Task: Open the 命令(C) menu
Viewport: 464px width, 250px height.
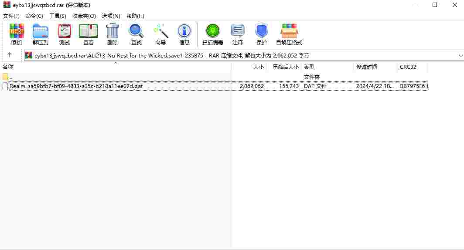Action: click(34, 16)
